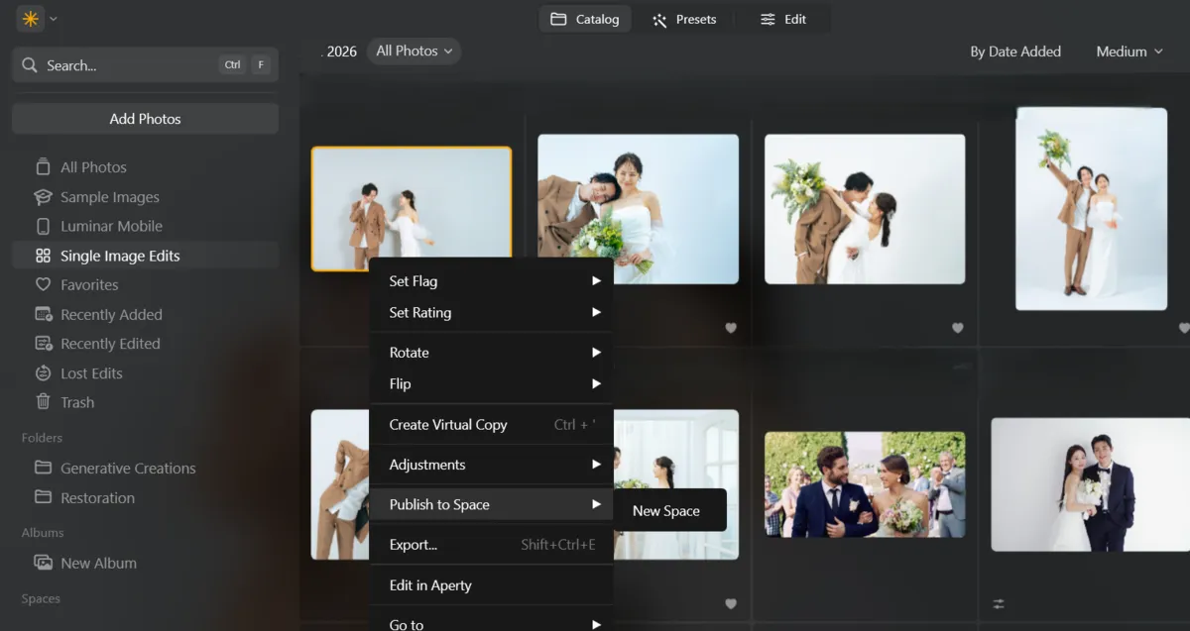
Task: Open the Generative Creations folder
Action: point(126,468)
